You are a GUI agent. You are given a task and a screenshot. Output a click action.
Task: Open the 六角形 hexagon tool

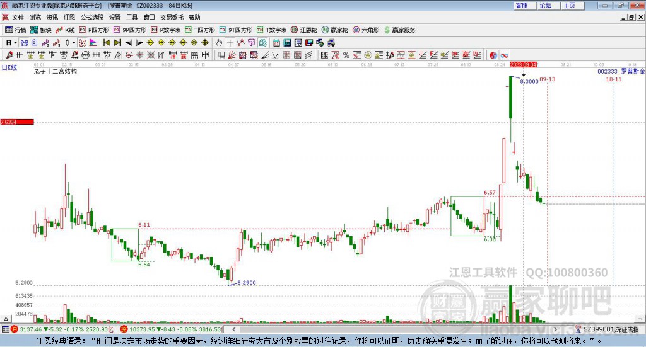(x=366, y=30)
